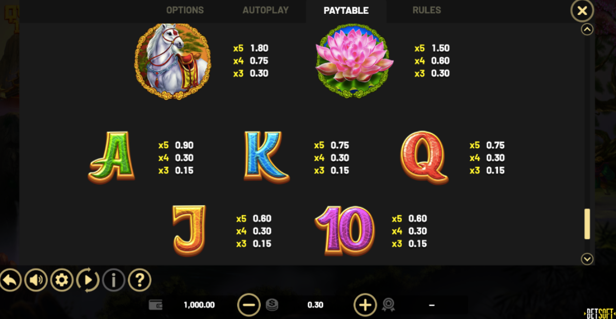
Task: Decrease the bet with the minus button
Action: tap(249, 305)
